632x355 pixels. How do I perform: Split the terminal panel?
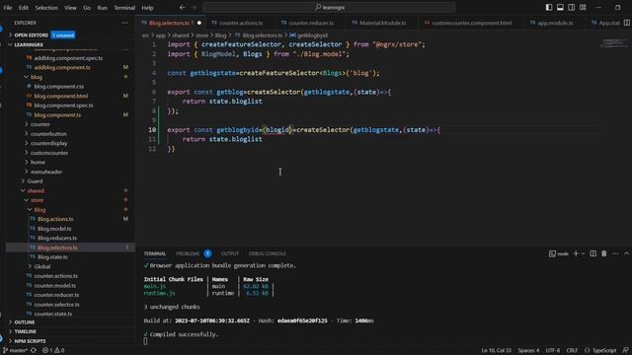[x=592, y=253]
